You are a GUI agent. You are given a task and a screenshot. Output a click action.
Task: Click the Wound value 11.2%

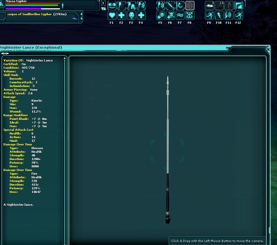click(x=36, y=111)
